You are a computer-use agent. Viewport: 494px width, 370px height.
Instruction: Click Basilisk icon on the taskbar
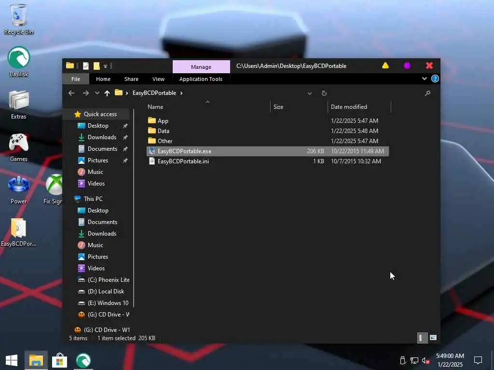click(x=83, y=360)
